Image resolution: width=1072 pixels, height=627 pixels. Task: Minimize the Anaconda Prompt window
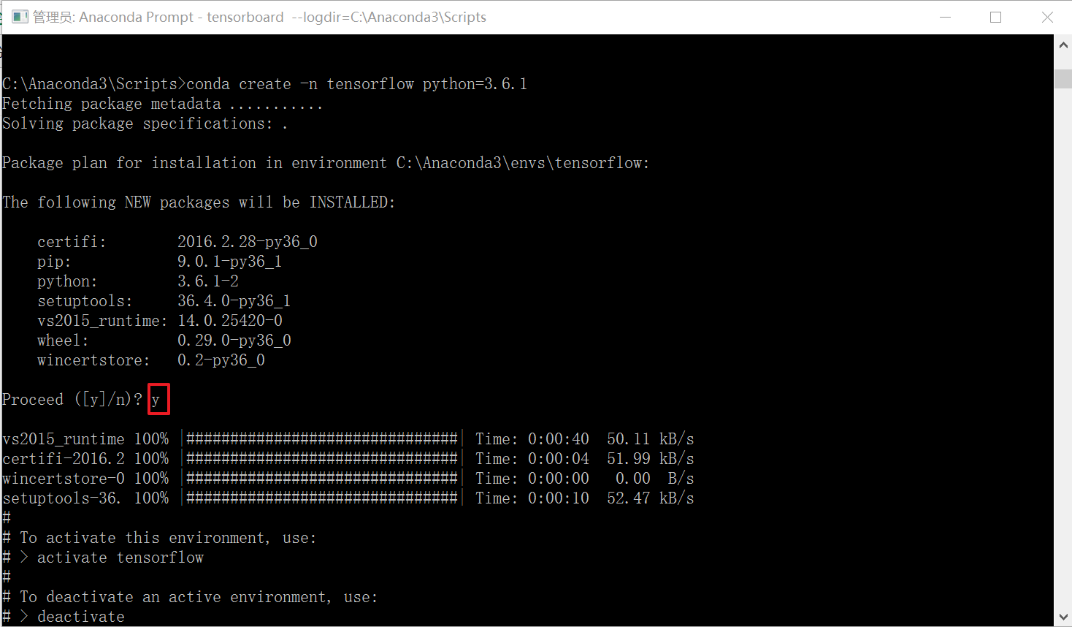945,17
